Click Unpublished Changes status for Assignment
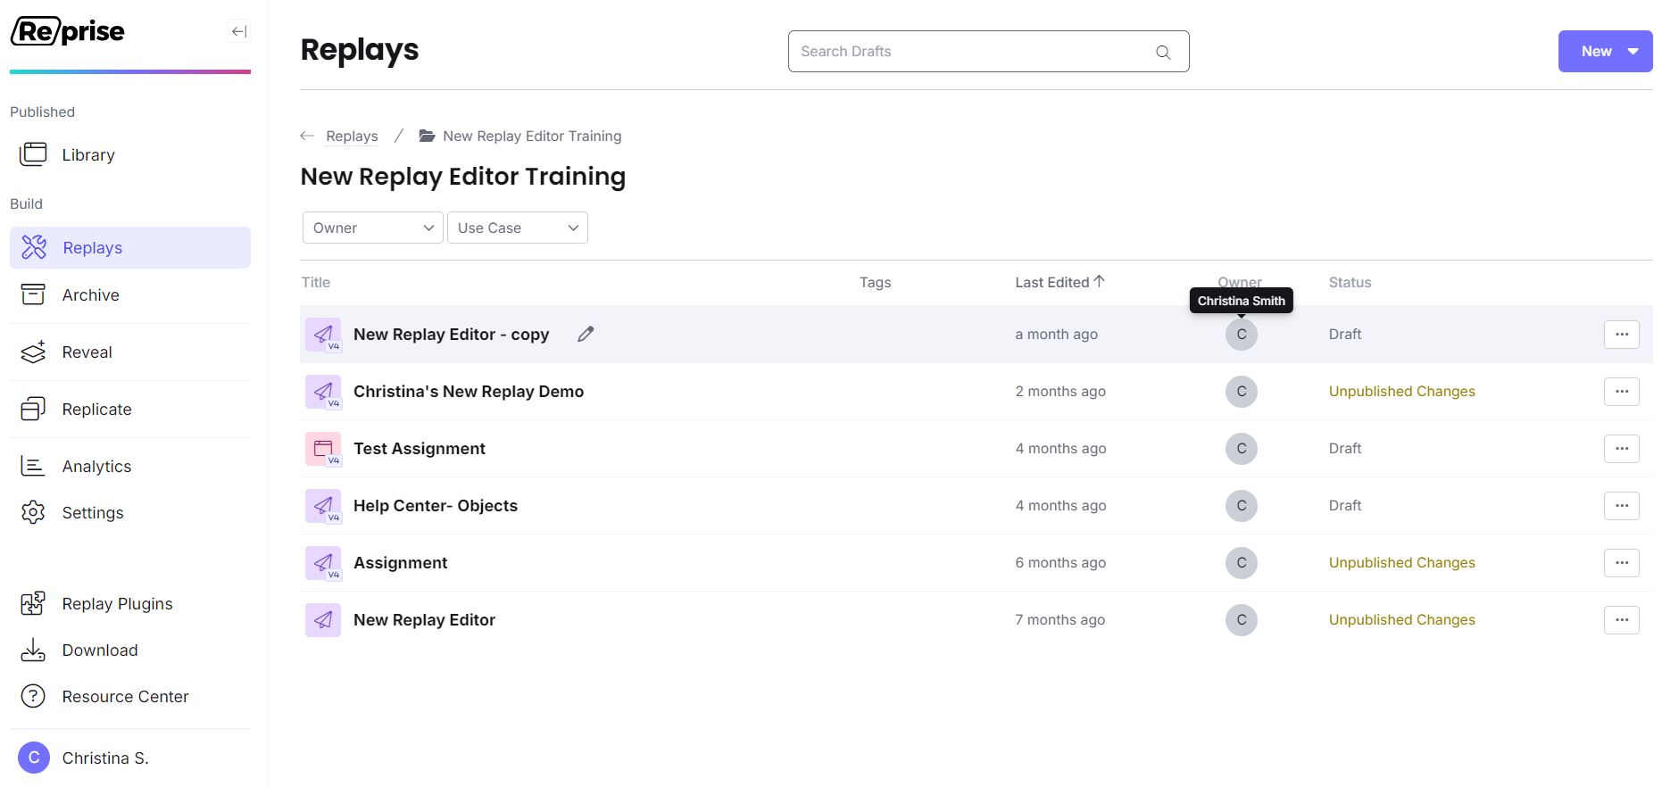 pyautogui.click(x=1401, y=563)
